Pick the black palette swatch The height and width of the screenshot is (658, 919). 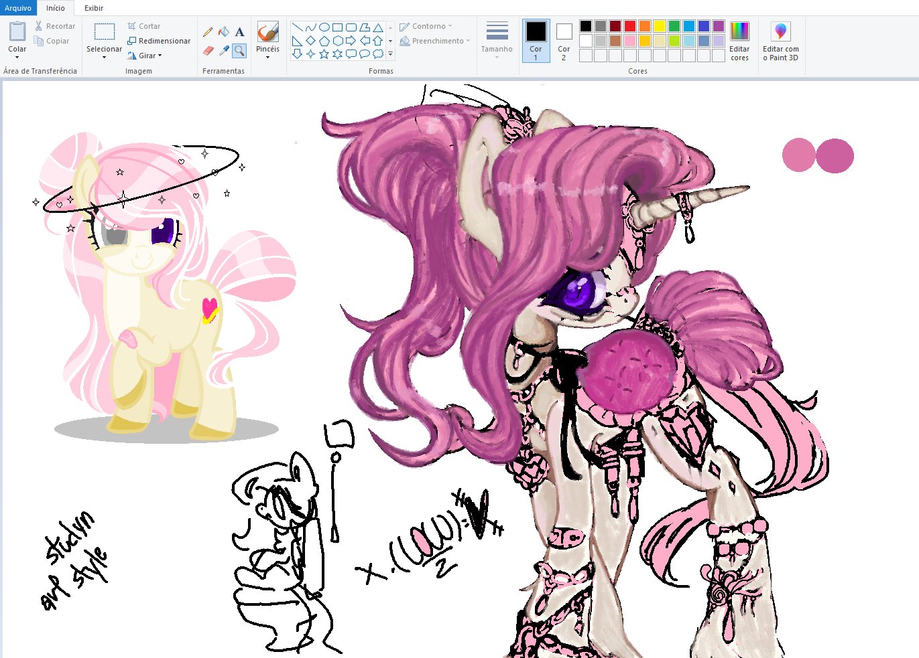(586, 26)
